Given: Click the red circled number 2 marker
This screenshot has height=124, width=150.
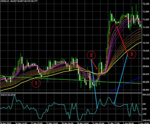Looking at the screenshot, I should tap(91, 55).
